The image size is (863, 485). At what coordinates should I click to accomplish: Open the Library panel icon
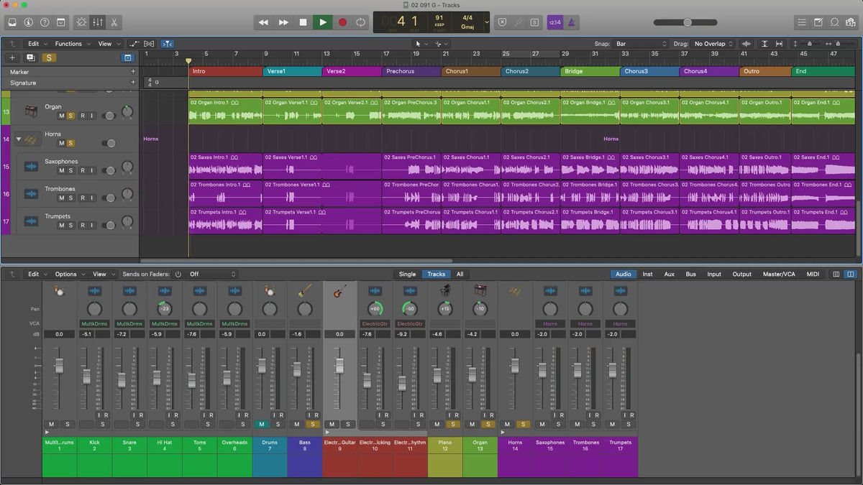[x=12, y=22]
